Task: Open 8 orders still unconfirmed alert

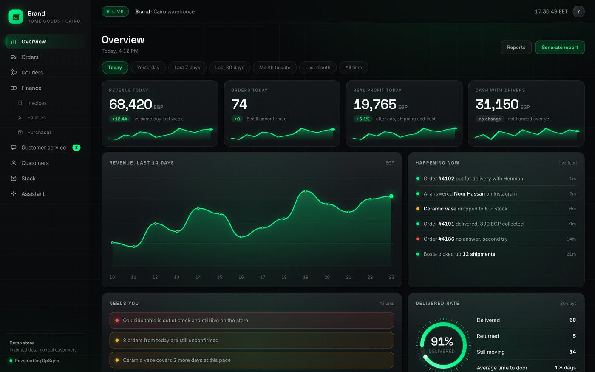Action: 252,340
